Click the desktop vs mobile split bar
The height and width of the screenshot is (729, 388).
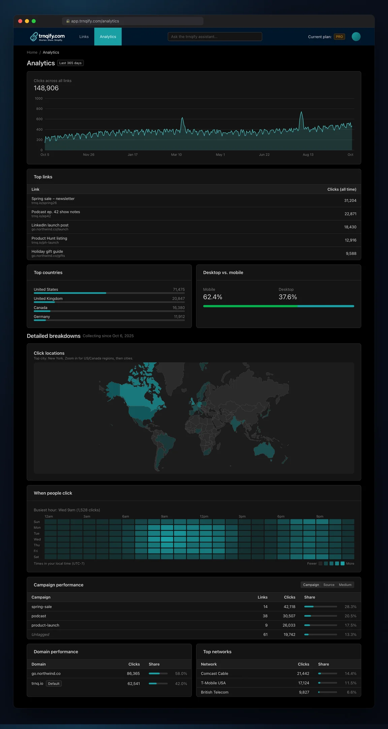click(x=279, y=306)
